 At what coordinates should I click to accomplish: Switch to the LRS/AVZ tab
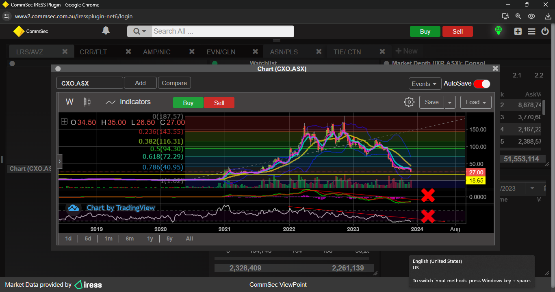(30, 52)
